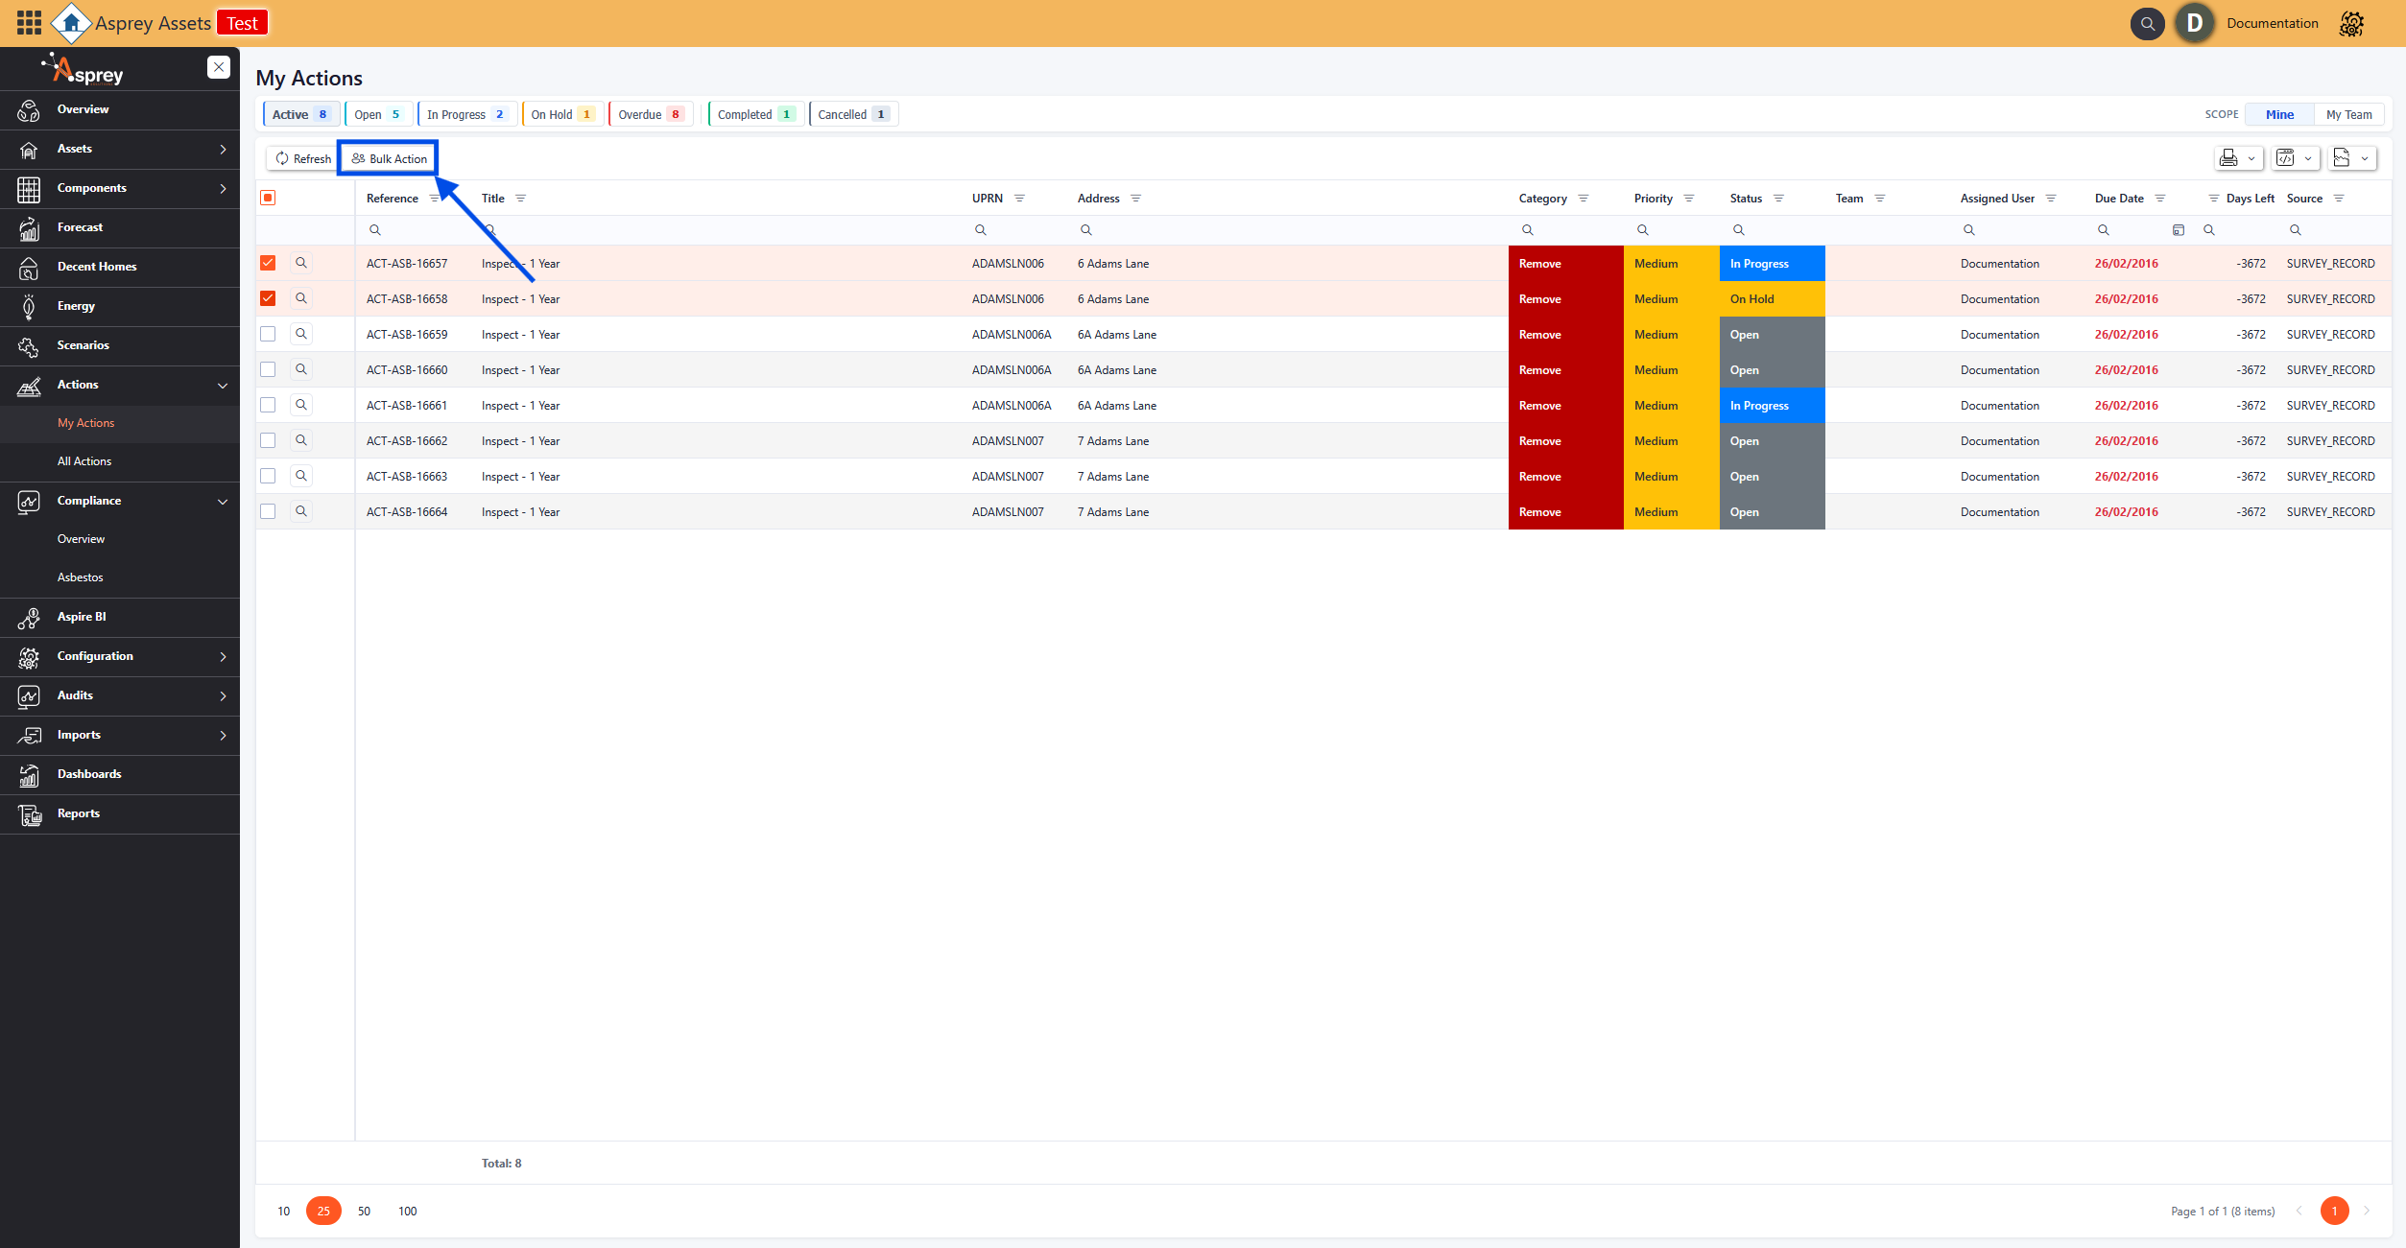Screen dimensions: 2406x1248
Task: Open the app launcher grid icon
Action: pos(29,22)
